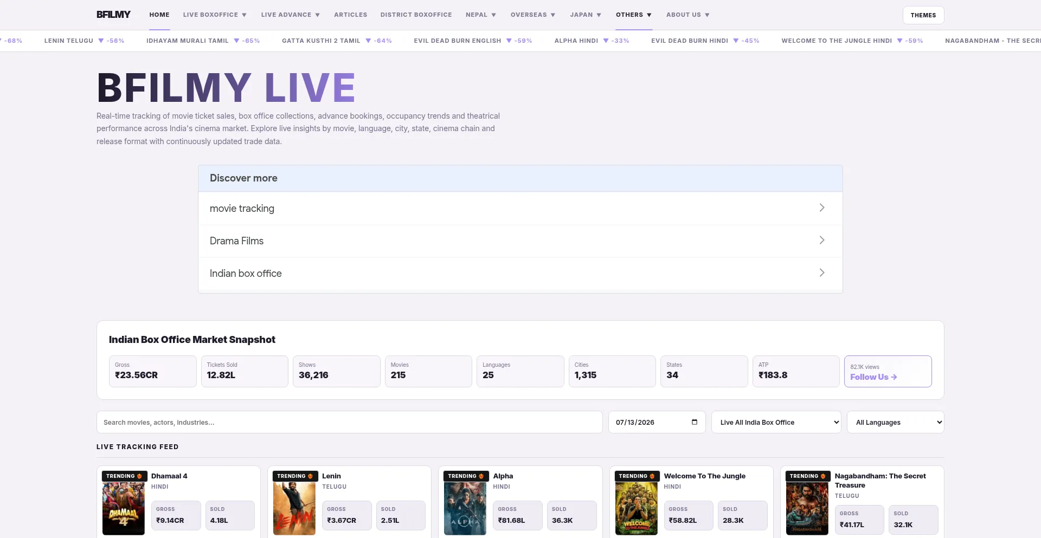Click the date field showing 07/13/2026
The height and width of the screenshot is (538, 1041).
coord(657,422)
